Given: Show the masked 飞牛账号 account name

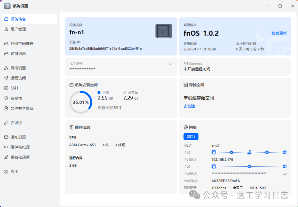Looking at the screenshot, I should 170,63.
